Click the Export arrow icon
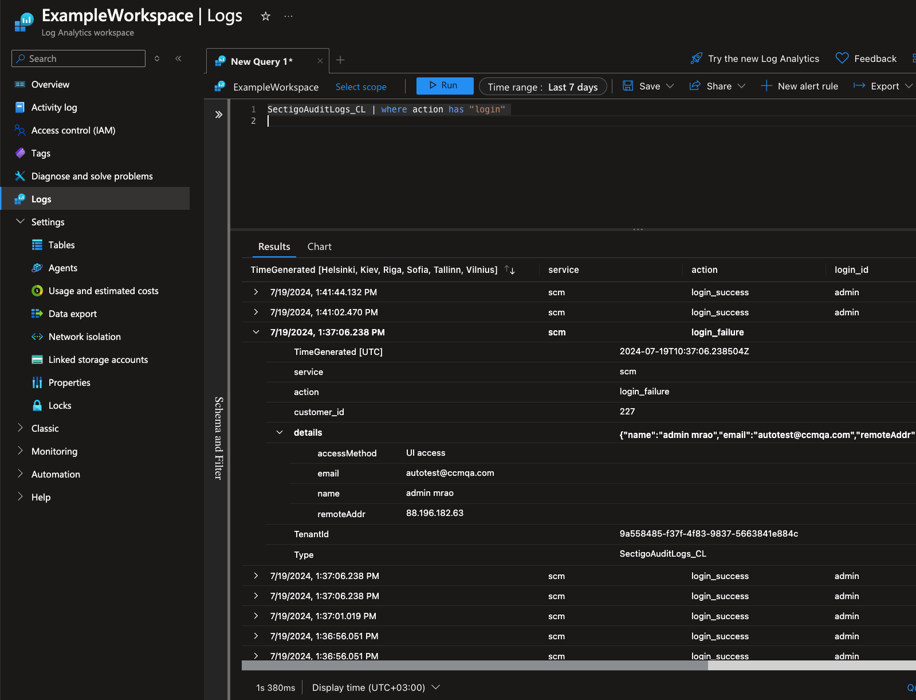The width and height of the screenshot is (916, 700). (x=859, y=86)
